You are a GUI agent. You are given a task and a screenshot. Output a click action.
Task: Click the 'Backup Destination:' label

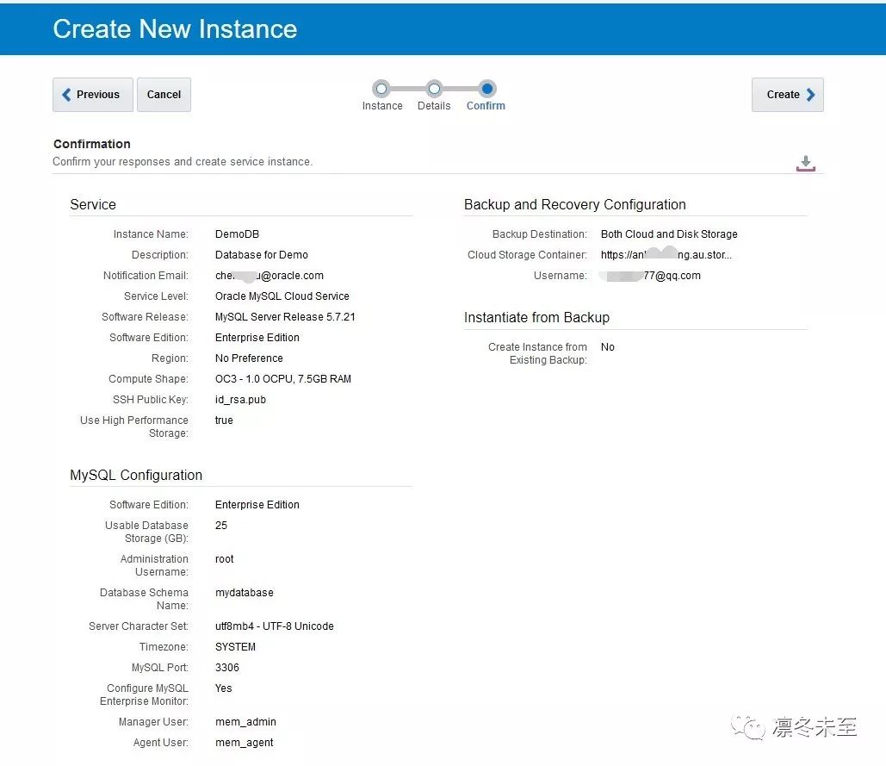tap(540, 234)
